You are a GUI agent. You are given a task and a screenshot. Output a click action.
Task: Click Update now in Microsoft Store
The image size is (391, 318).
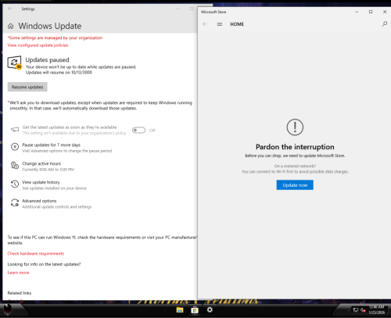pyautogui.click(x=295, y=185)
